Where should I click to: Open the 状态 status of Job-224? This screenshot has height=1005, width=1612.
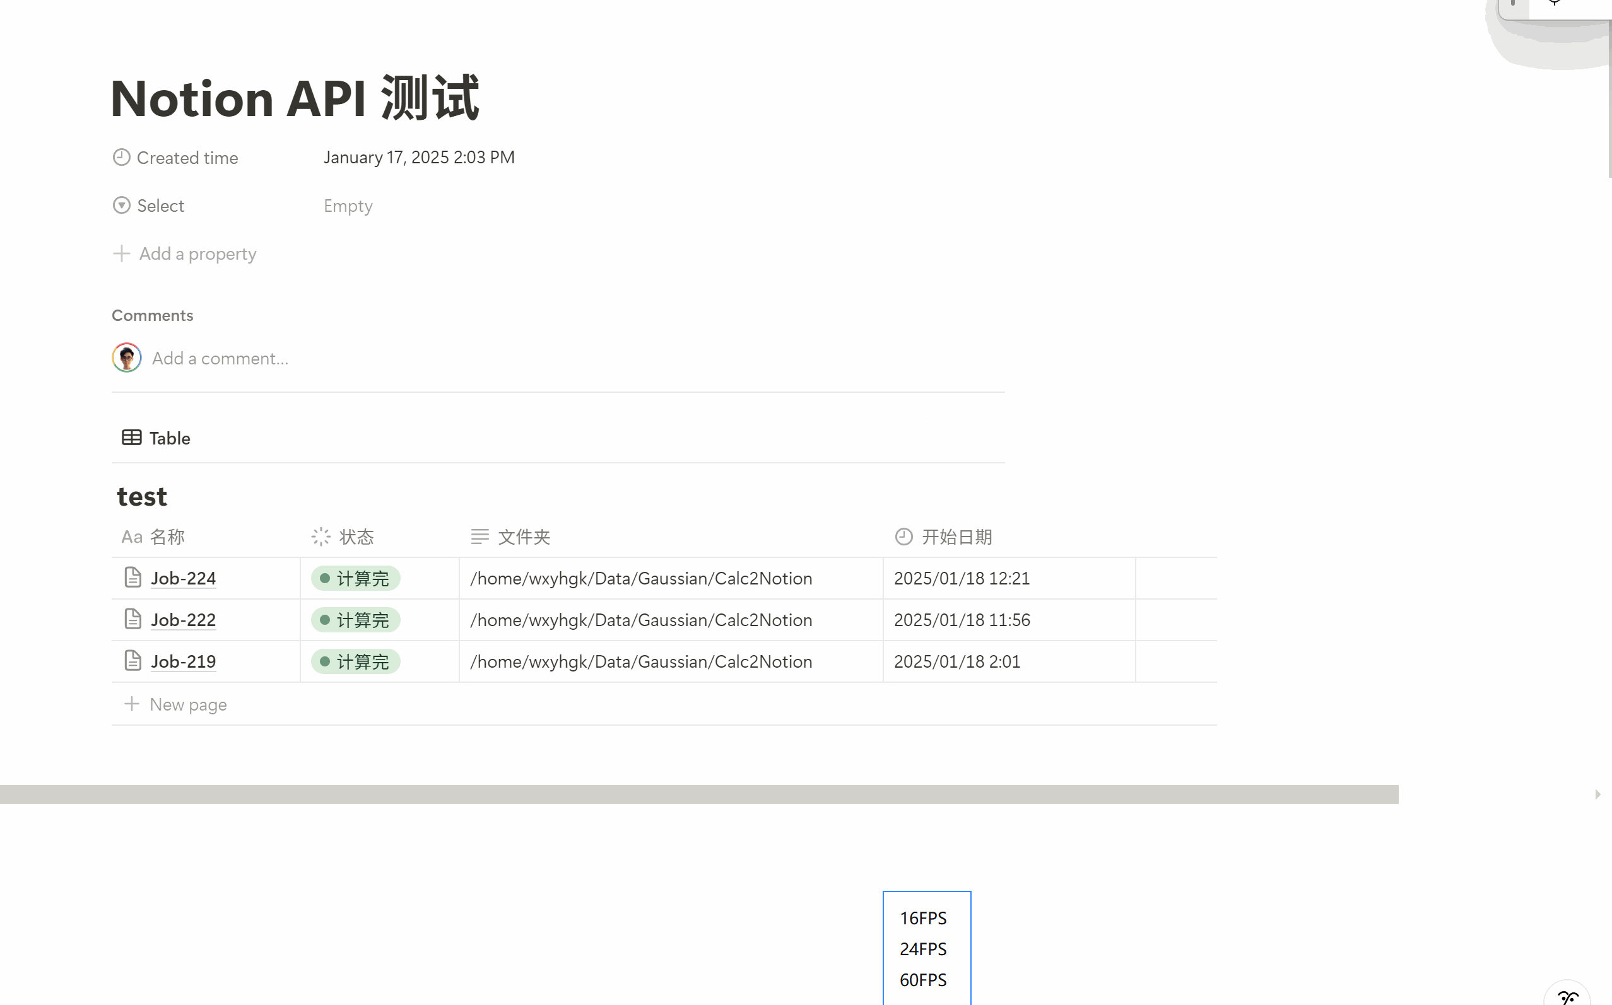[x=356, y=578]
